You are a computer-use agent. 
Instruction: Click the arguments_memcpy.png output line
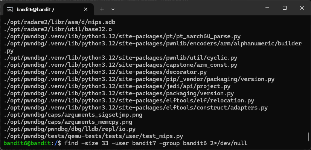(68, 122)
